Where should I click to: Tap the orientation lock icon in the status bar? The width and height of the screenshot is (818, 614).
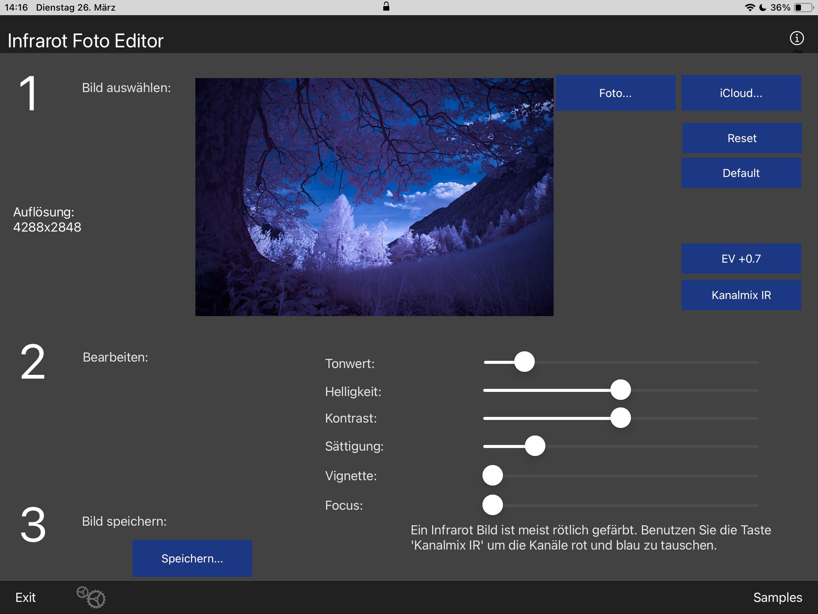(x=386, y=6)
